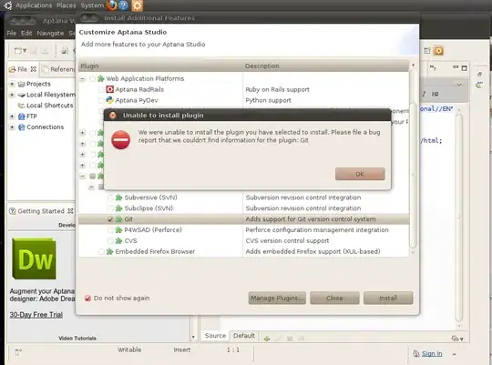Image resolution: width=492 pixels, height=365 pixels.
Task: Click the New file toolbar dropdown icon
Action: (x=20, y=50)
